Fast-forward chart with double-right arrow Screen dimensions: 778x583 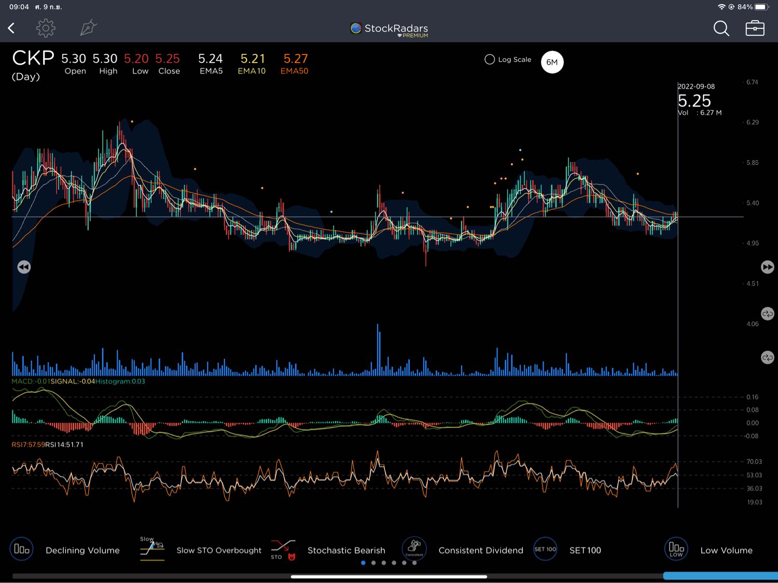coord(767,267)
